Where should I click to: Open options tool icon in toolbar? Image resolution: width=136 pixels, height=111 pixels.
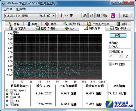[105, 15]
